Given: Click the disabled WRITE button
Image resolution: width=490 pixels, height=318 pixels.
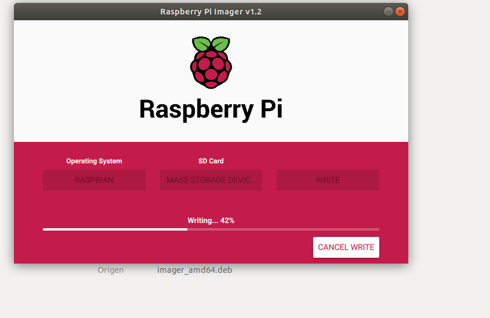Looking at the screenshot, I should [328, 180].
